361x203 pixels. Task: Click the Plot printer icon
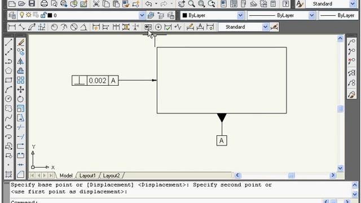pyautogui.click(x=44, y=4)
